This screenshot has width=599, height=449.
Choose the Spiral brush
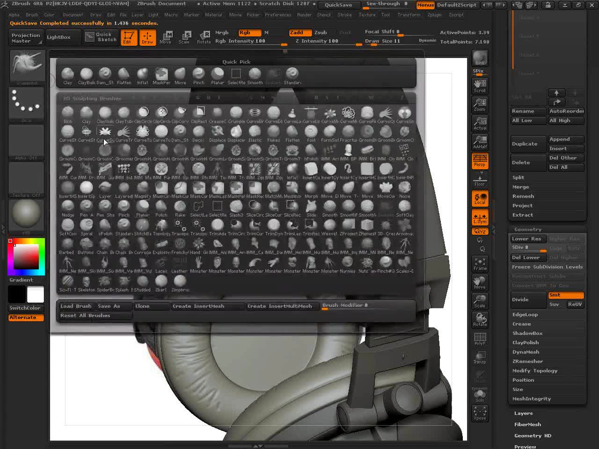pos(87,227)
